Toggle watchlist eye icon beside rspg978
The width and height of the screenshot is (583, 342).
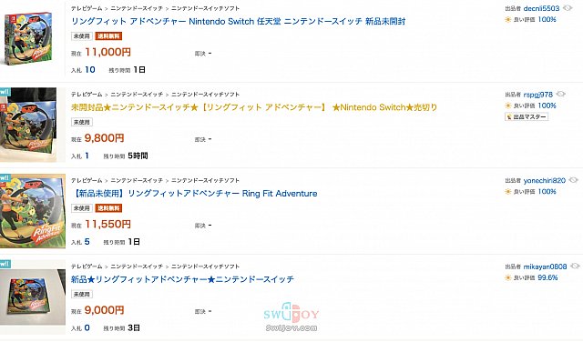point(561,94)
